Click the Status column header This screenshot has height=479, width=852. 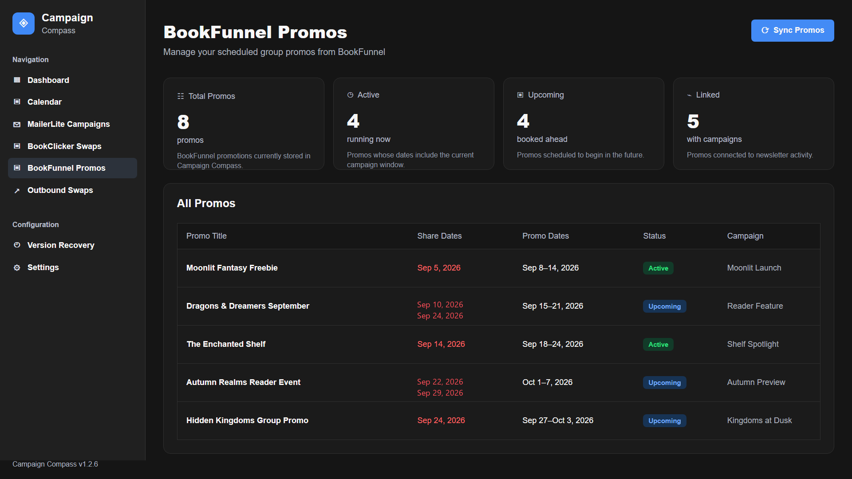(x=654, y=236)
